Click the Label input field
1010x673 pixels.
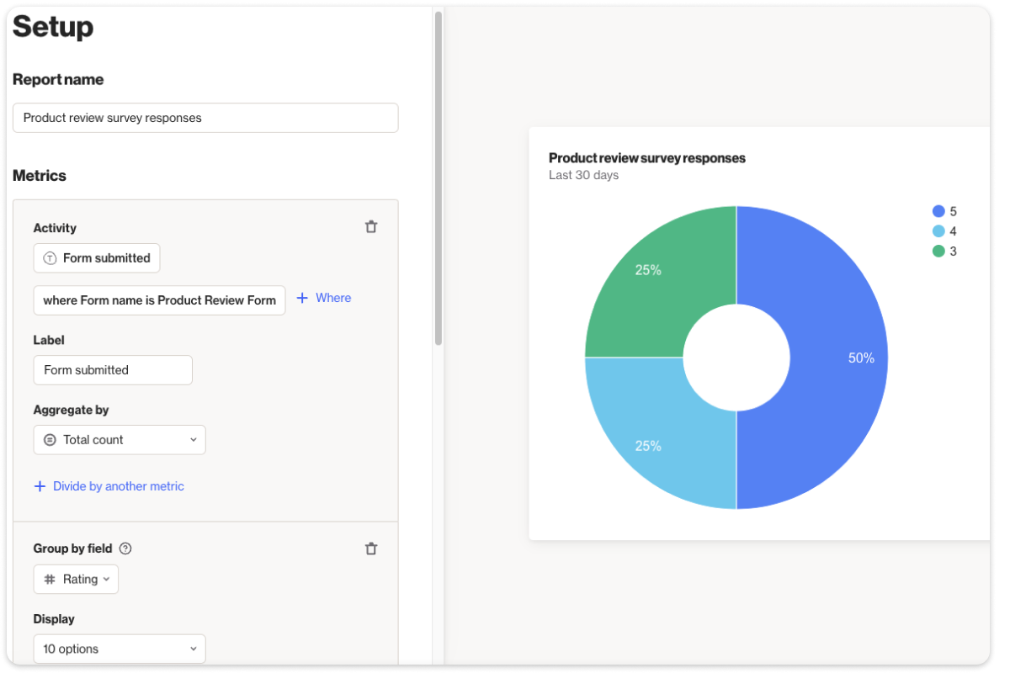click(x=113, y=370)
